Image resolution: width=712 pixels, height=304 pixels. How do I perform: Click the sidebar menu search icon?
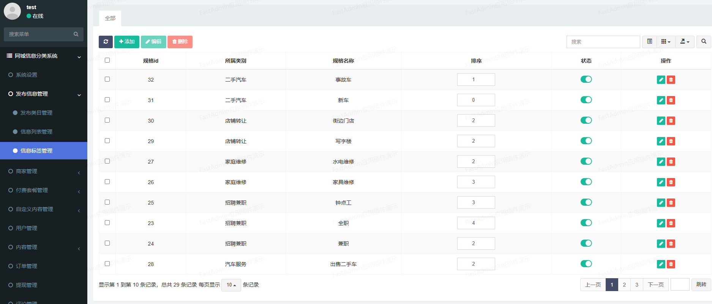tap(76, 34)
